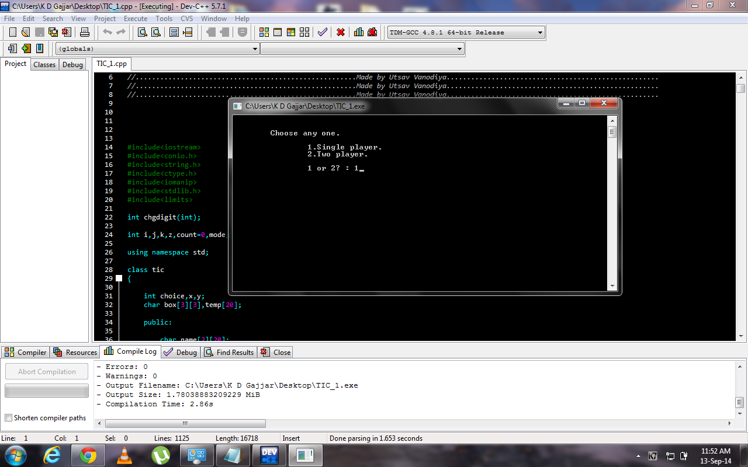
Task: Click the Print toolbar icon
Action: coord(85,32)
